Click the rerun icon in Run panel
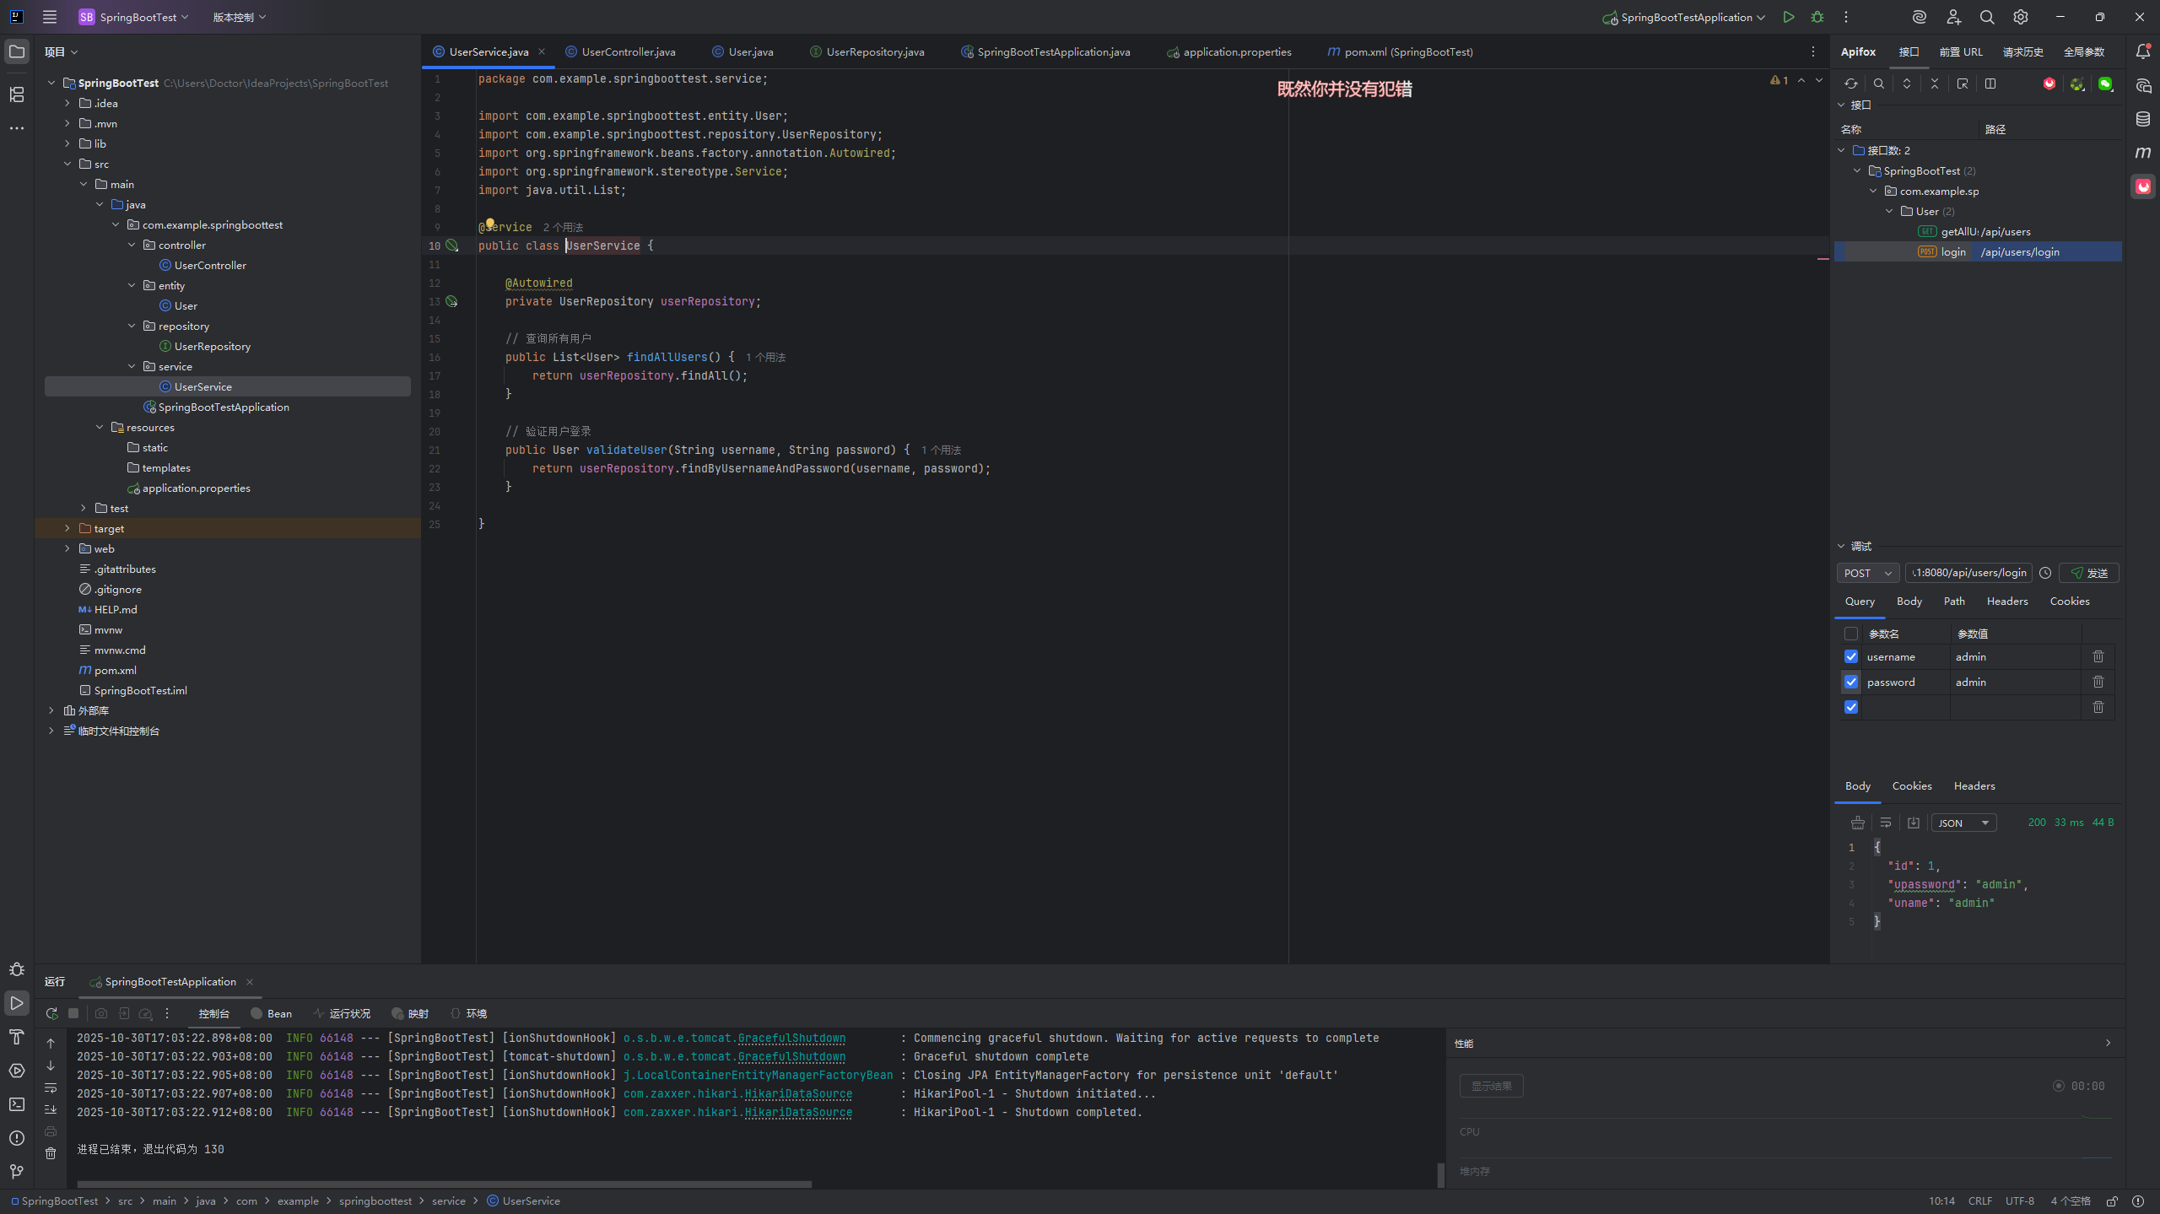This screenshot has height=1214, width=2160. [51, 1013]
